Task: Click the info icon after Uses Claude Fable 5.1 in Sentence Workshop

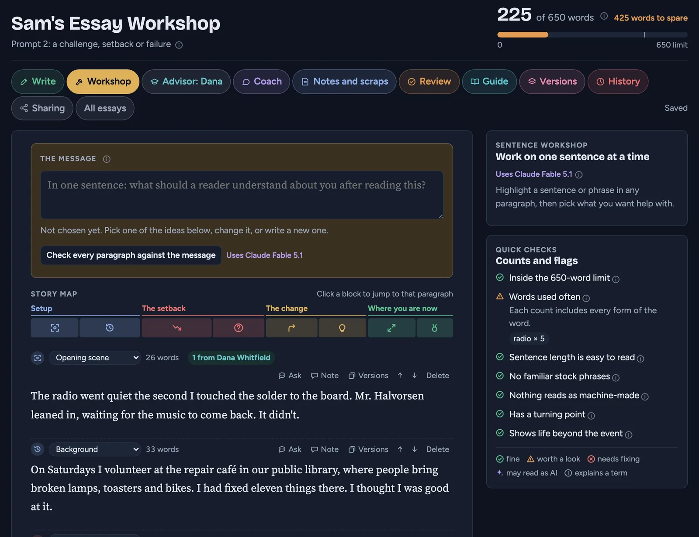Action: point(579,175)
